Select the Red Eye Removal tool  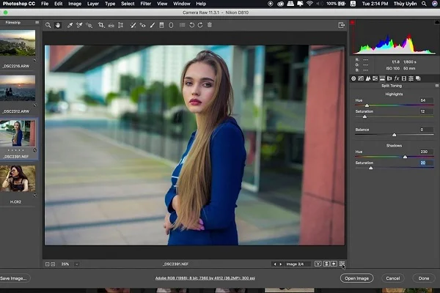[x=142, y=25]
